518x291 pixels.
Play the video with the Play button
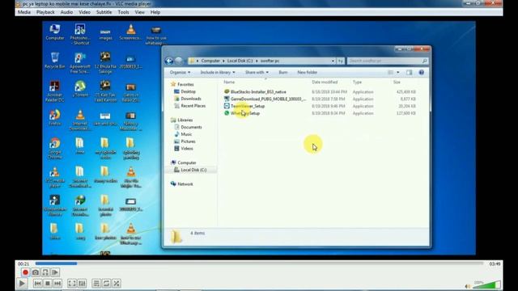22,284
